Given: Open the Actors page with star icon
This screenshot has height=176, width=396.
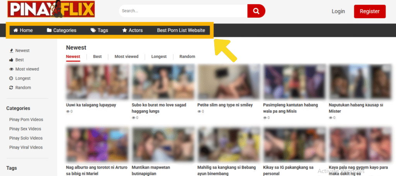Looking at the screenshot, I should pyautogui.click(x=133, y=30).
